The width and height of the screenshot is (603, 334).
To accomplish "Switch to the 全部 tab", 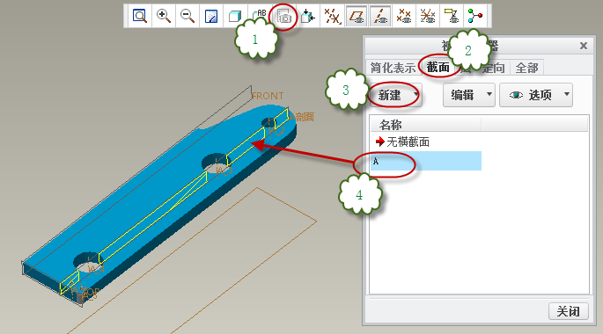I will point(526,68).
